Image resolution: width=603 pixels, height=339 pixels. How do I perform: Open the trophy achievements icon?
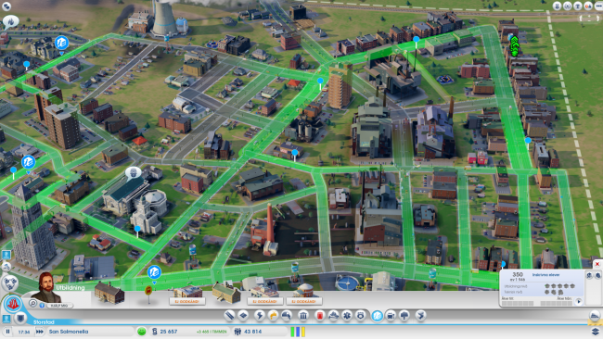[578, 6]
